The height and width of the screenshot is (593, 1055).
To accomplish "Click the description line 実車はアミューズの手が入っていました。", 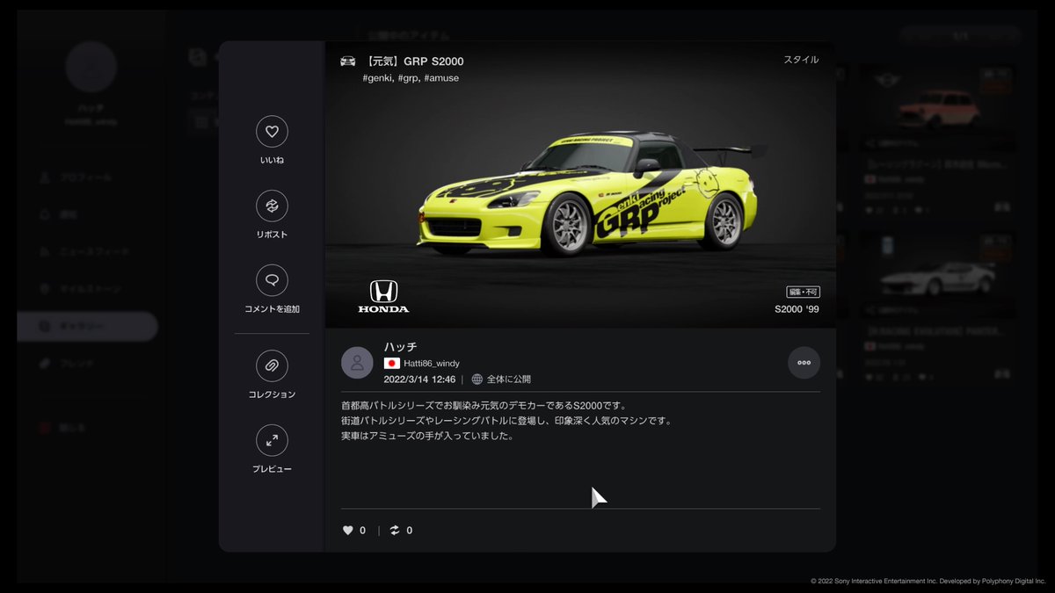I will click(x=427, y=436).
